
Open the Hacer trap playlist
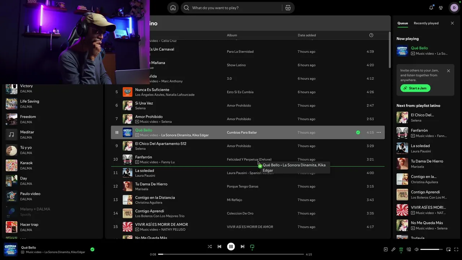click(52, 227)
